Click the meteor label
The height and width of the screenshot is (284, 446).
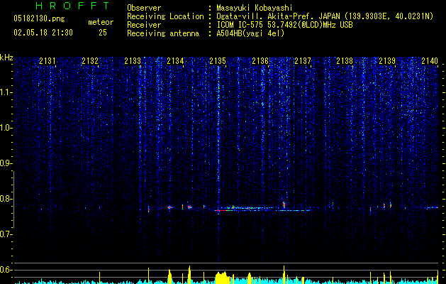101,22
